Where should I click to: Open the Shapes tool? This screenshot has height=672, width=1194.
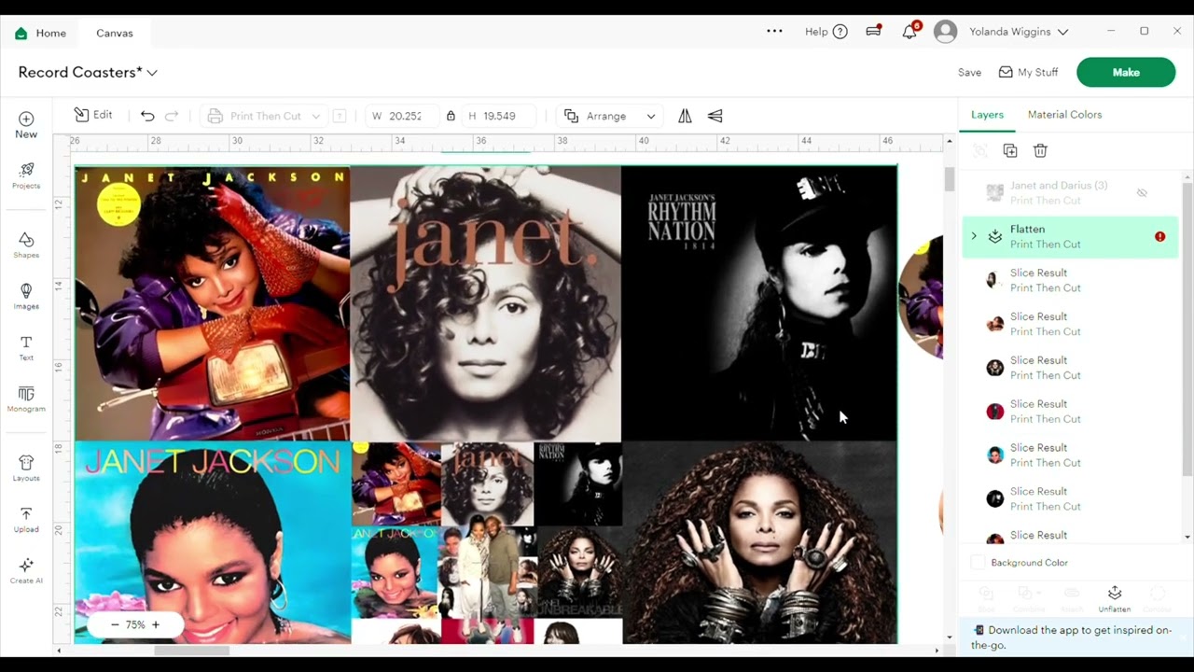click(x=26, y=245)
